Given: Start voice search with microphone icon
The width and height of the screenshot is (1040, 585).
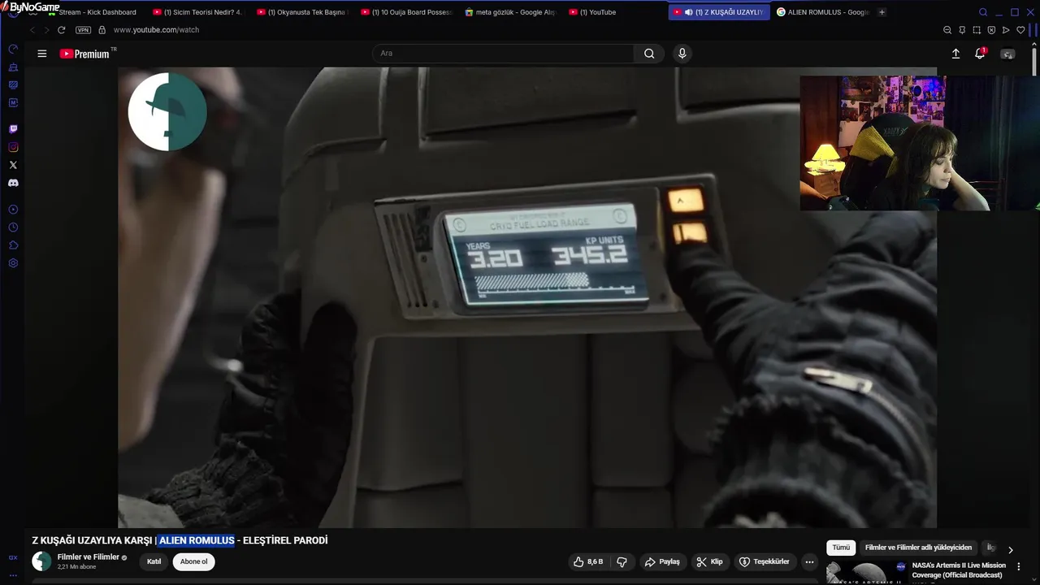Looking at the screenshot, I should tap(682, 54).
